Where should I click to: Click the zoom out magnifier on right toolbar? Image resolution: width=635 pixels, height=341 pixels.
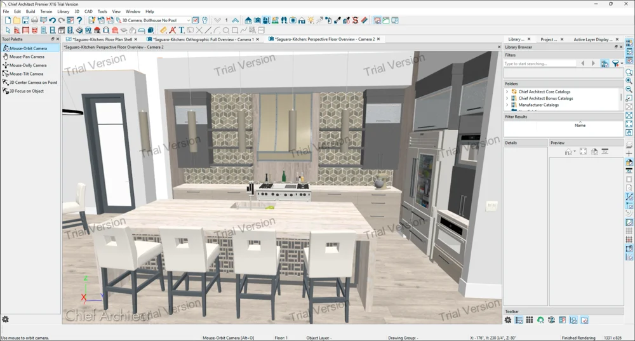coord(629,89)
